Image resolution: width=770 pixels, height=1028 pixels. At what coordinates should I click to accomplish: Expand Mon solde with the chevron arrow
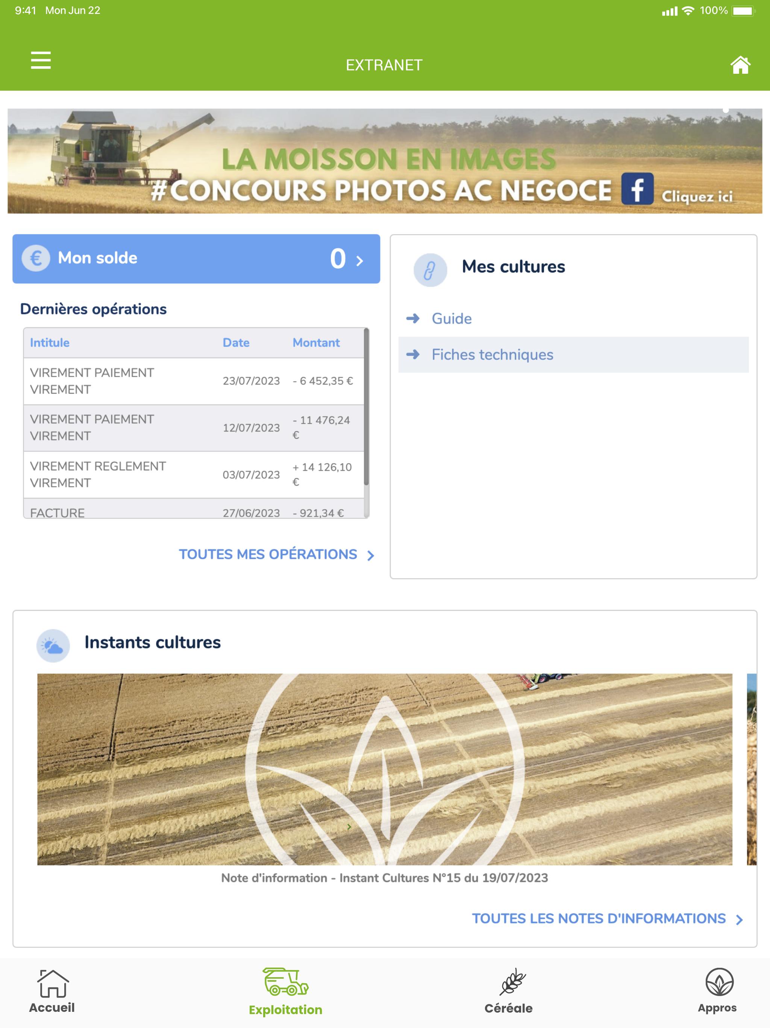[x=359, y=261]
